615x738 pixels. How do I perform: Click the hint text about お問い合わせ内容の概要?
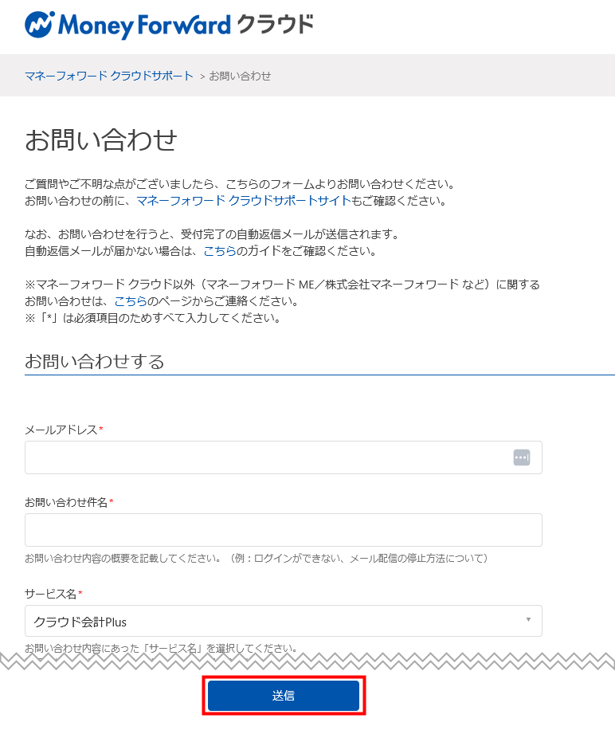257,559
